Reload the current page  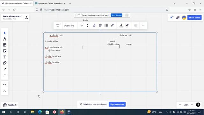tap(14, 10)
